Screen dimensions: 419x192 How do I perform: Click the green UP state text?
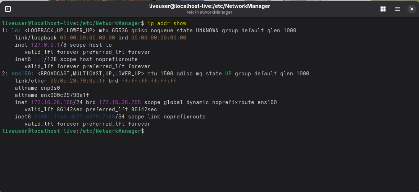(228, 74)
